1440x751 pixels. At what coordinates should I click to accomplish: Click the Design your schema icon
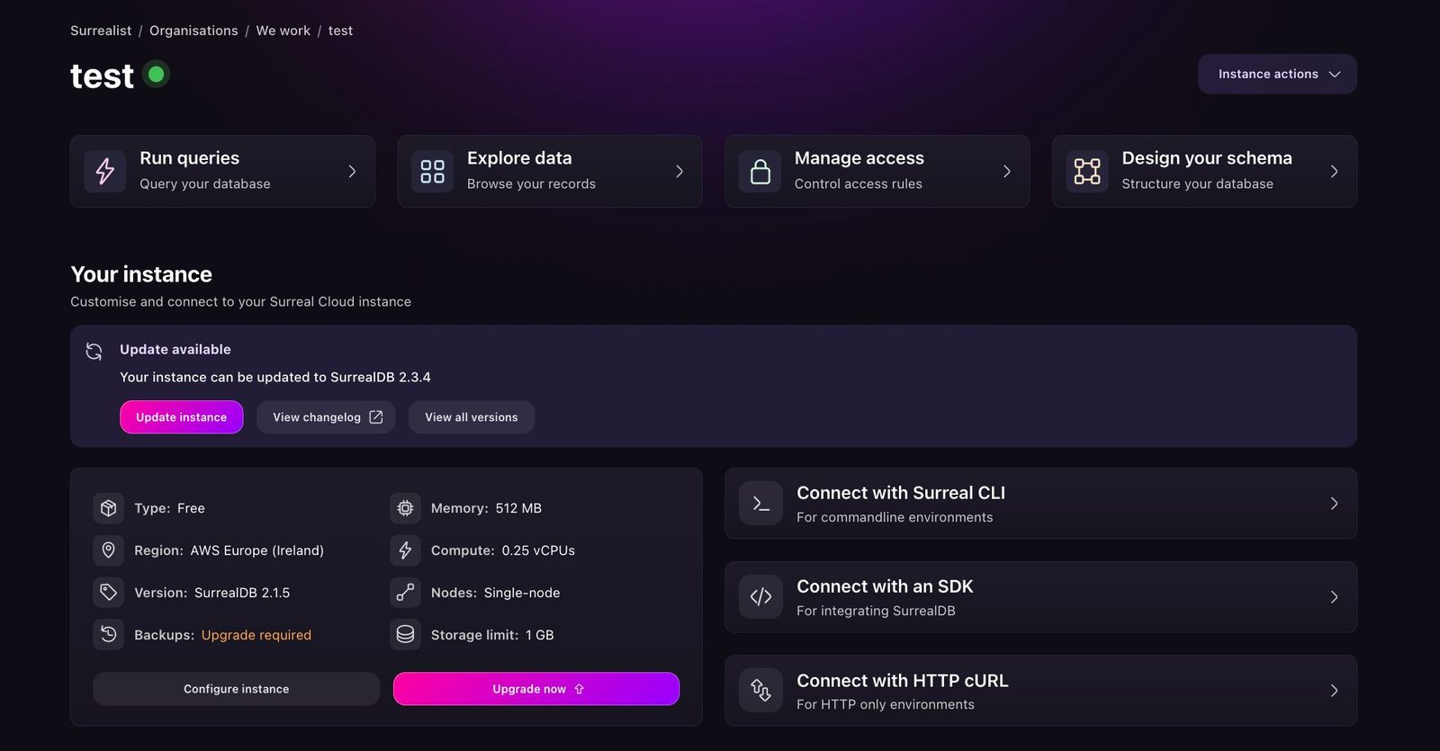[1087, 171]
